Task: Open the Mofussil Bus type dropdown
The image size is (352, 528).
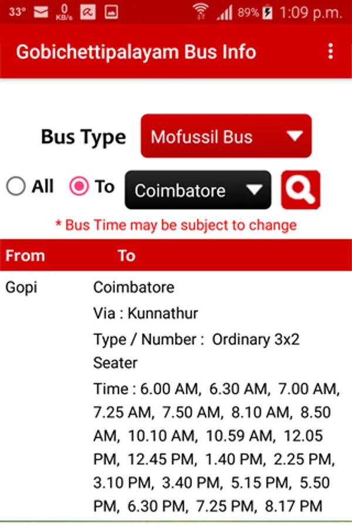Action: click(226, 136)
